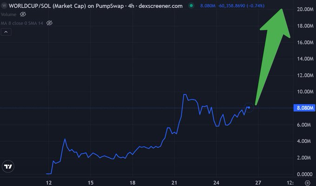Click the 2.00M price axis label
316x186 pixels.
pyautogui.click(x=304, y=158)
